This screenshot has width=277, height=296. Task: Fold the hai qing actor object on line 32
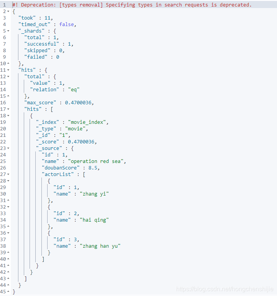(x=8, y=207)
